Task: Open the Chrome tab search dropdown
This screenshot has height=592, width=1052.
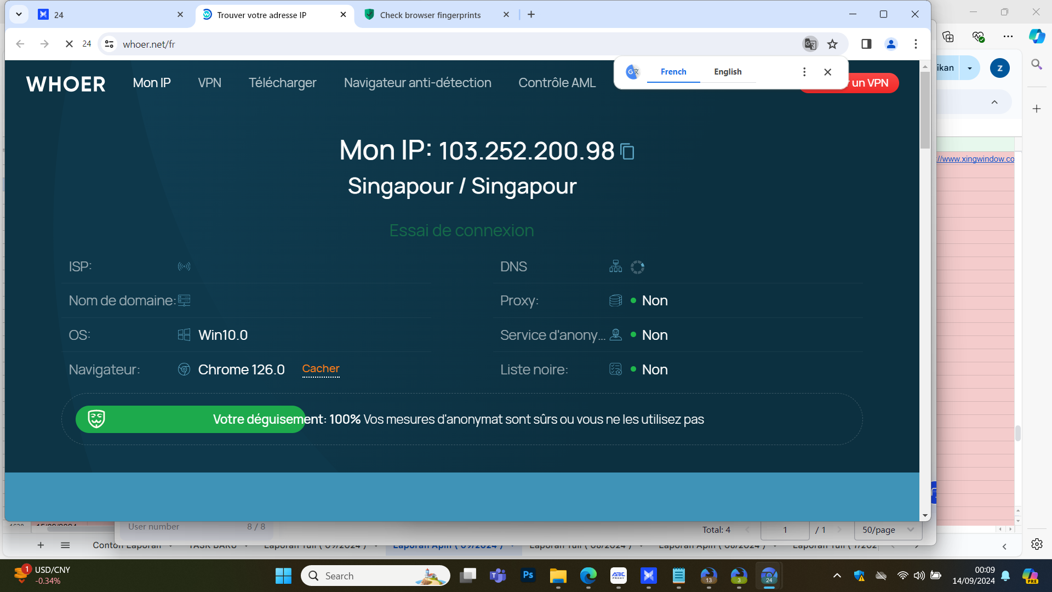Action: coord(19,14)
